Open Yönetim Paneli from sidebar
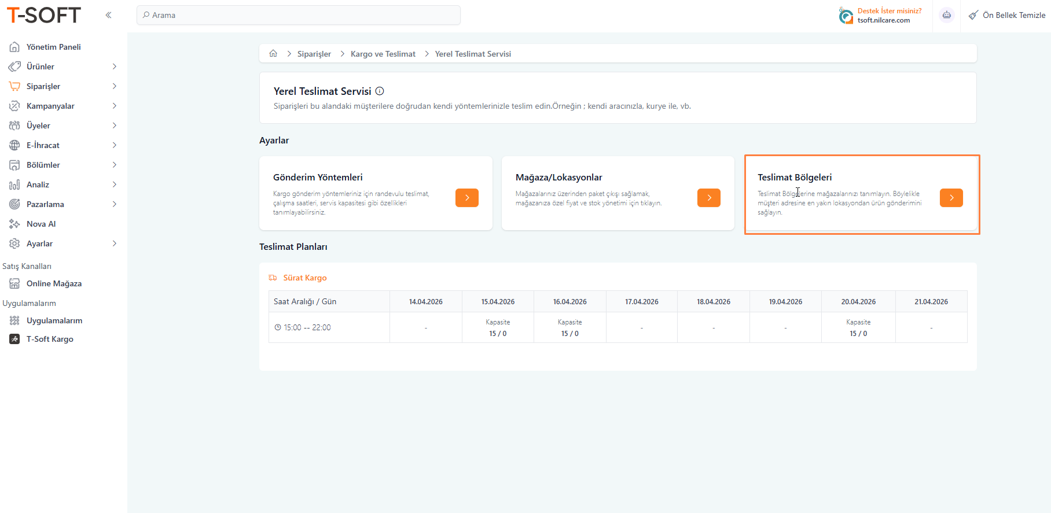This screenshot has width=1051, height=513. [54, 47]
